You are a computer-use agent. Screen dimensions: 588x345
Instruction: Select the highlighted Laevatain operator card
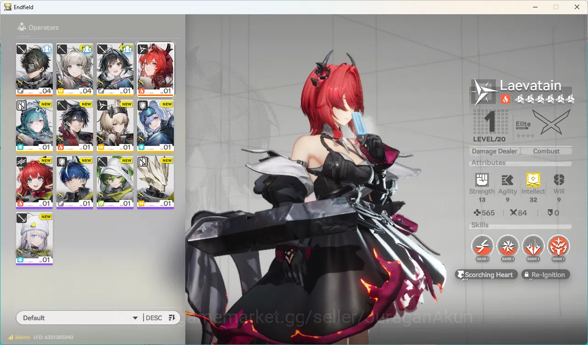click(155, 70)
